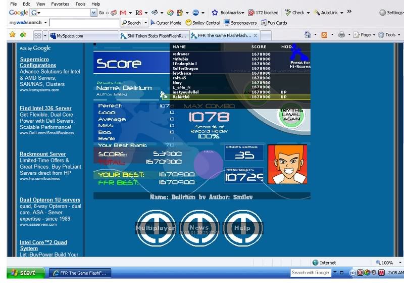Open the Favorites menu
The image size is (404, 303).
pos(60,4)
